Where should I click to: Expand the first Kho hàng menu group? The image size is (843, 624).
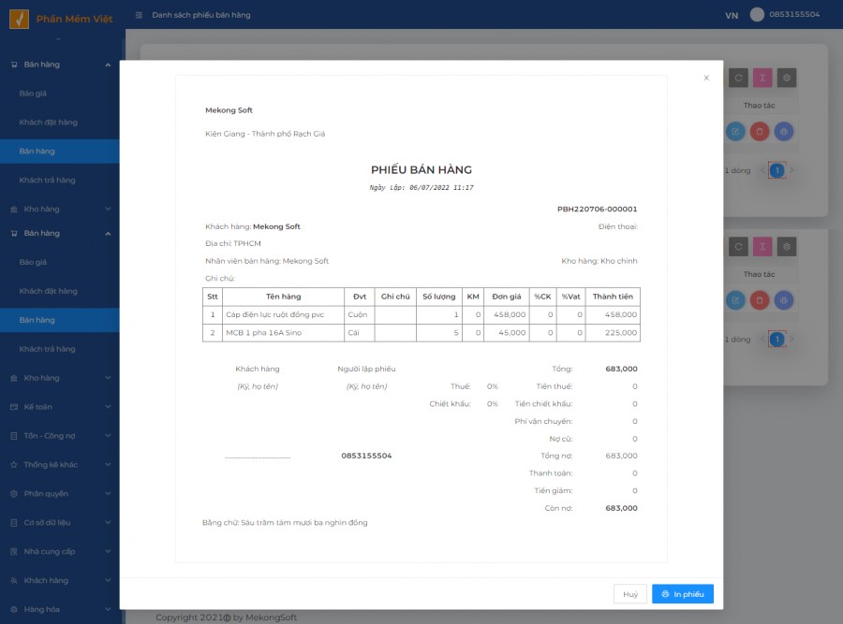60,209
